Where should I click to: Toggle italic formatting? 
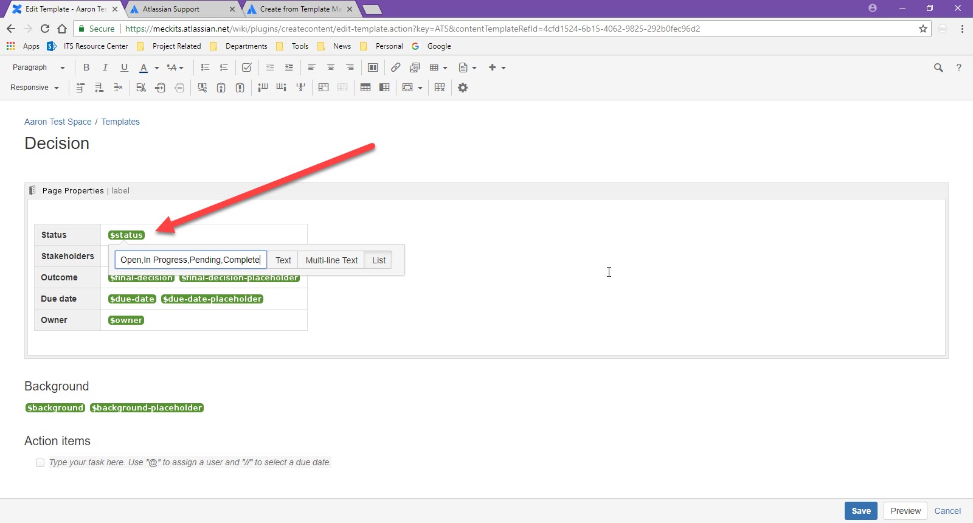[x=105, y=68]
